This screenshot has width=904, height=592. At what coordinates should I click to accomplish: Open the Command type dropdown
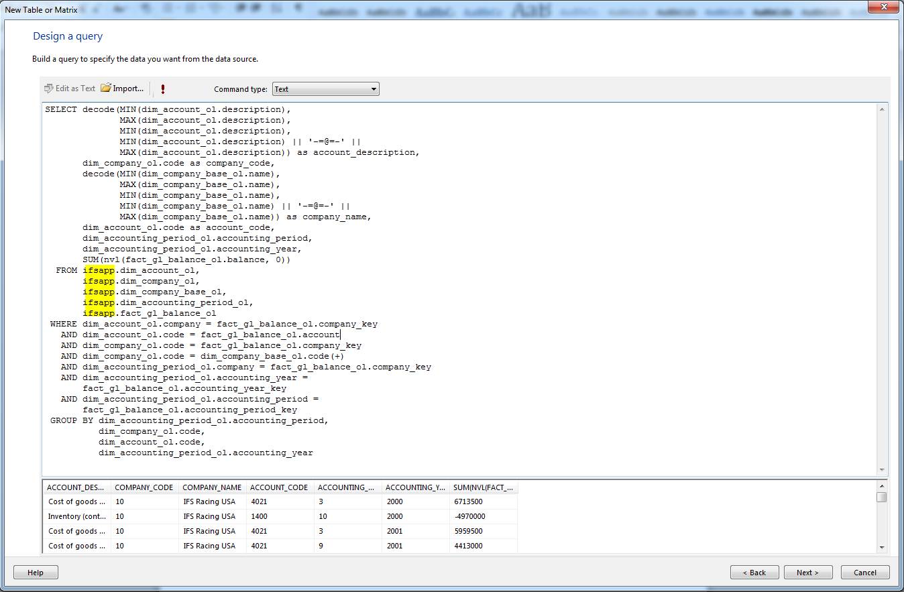(x=374, y=88)
